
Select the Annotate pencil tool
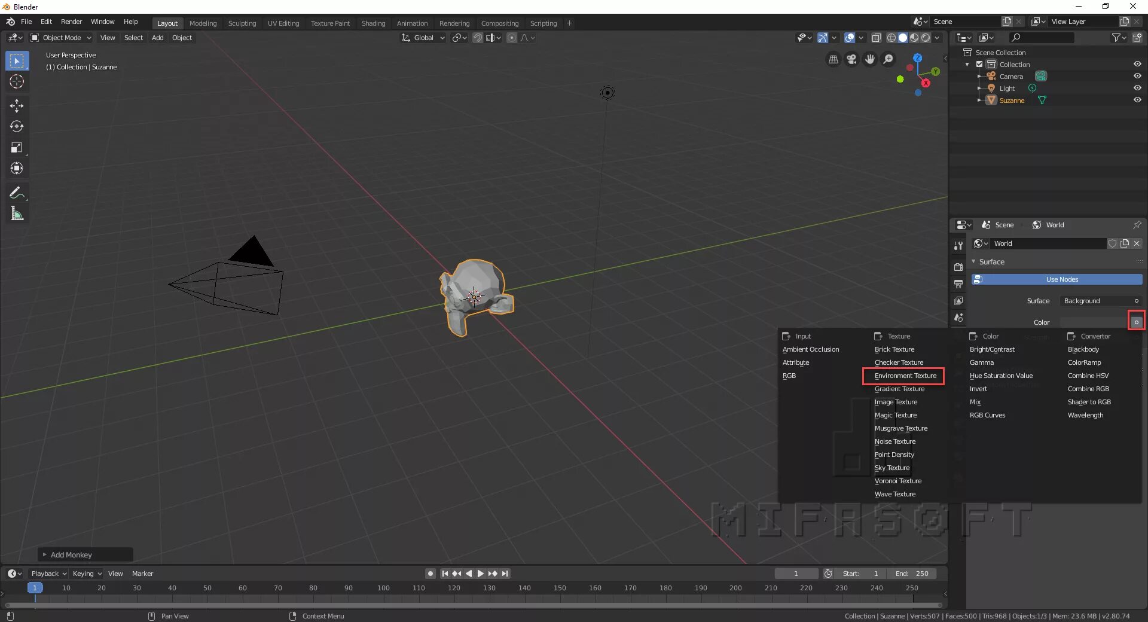point(17,193)
